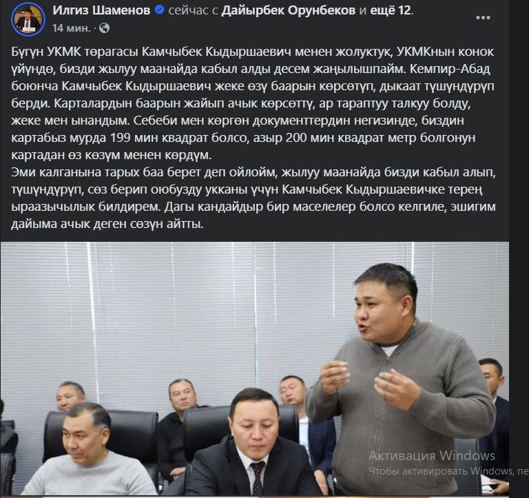
Task: Click the first paragraph starting 'Бүгүн УКМК'
Action: (x=253, y=103)
